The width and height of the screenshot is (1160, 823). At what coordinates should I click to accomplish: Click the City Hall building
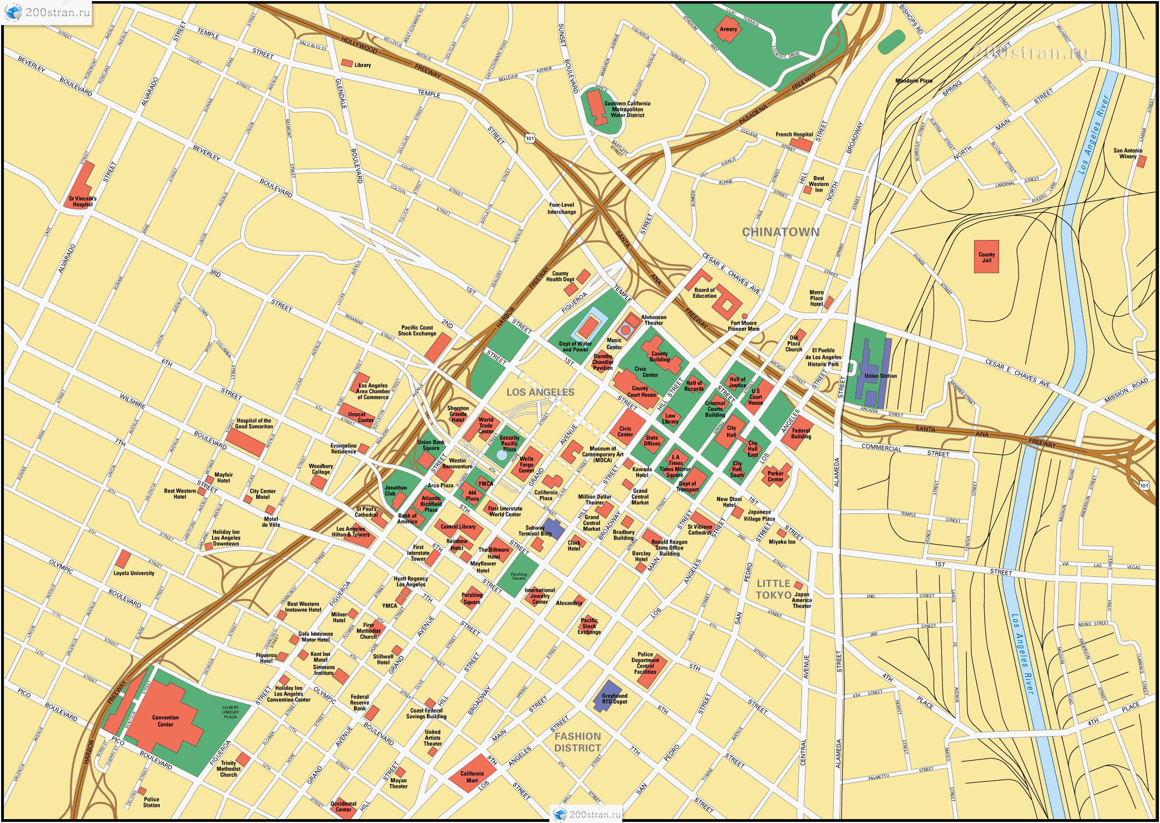[731, 433]
